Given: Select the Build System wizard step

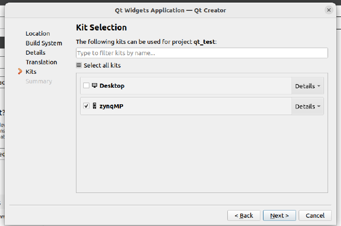Looking at the screenshot, I should (44, 43).
